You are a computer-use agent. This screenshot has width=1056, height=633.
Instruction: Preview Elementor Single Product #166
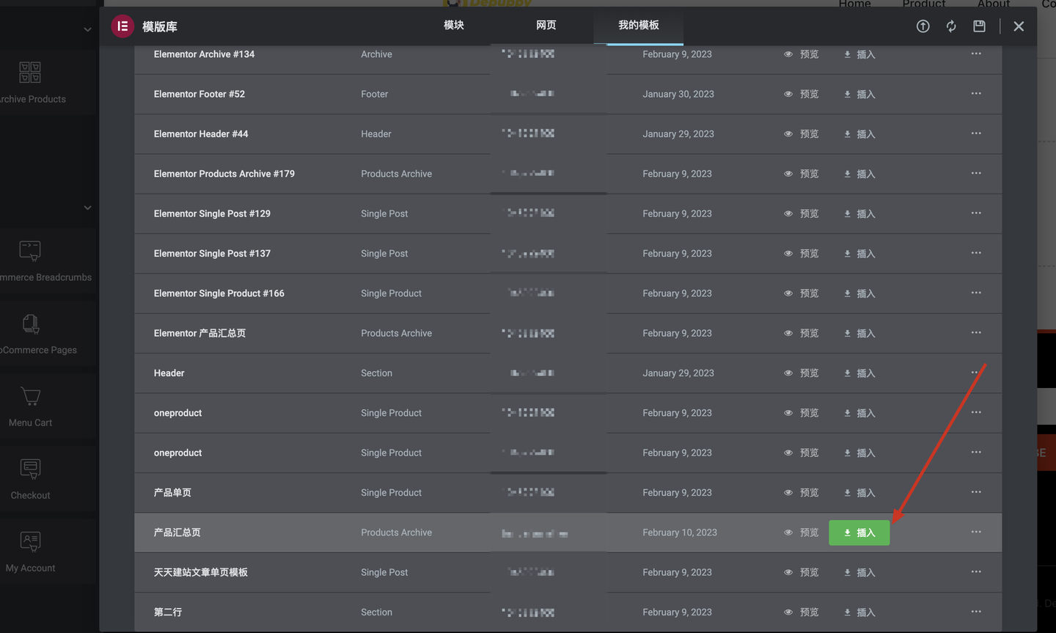tap(802, 293)
